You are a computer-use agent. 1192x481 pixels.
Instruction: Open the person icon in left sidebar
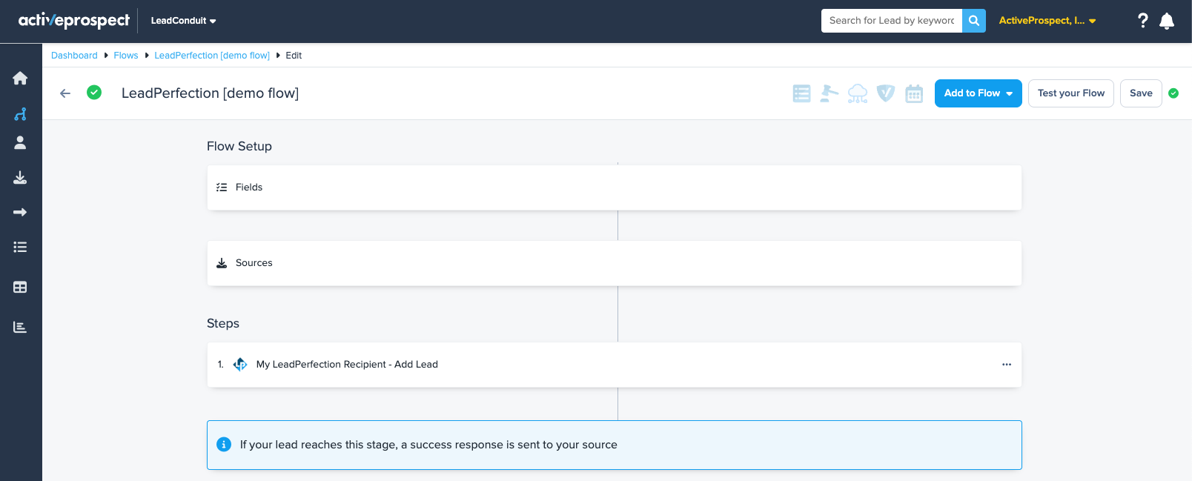pos(20,142)
